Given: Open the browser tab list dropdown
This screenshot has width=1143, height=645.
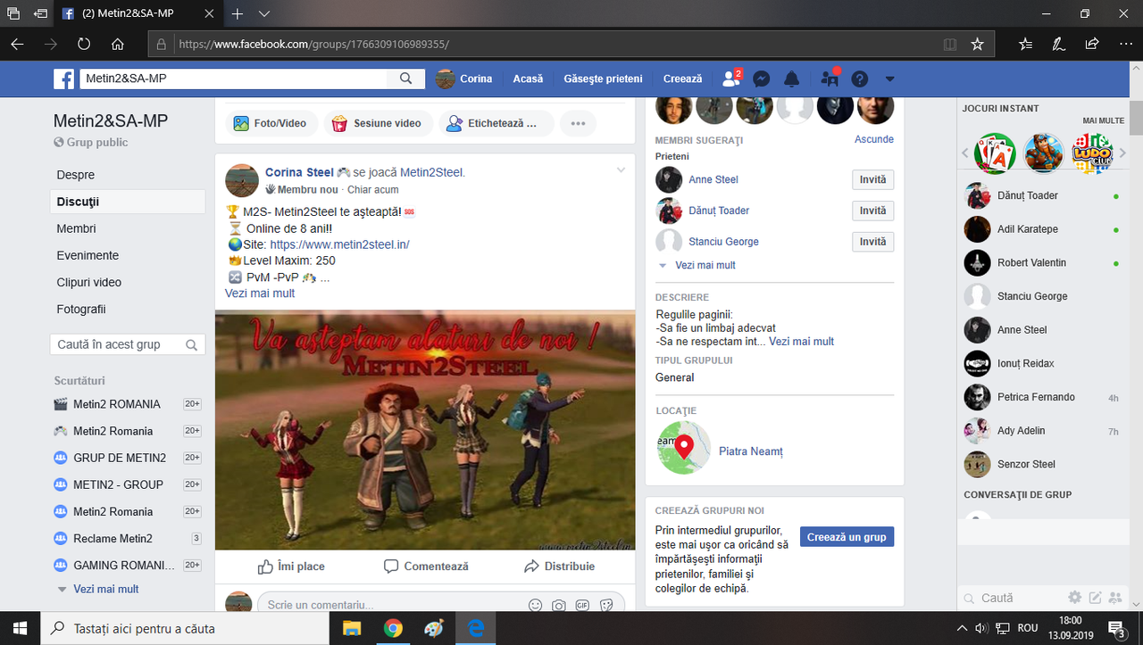Looking at the screenshot, I should point(264,14).
